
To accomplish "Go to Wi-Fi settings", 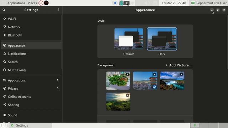I will pos(31,19).
